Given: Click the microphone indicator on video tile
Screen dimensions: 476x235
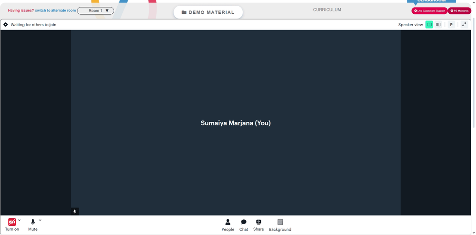Looking at the screenshot, I should 75,212.
